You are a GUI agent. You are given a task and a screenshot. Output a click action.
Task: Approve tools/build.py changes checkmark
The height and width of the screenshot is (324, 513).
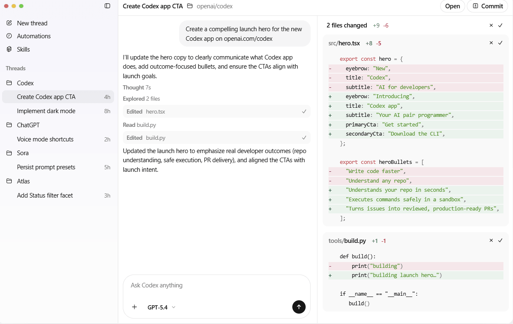[501, 240]
